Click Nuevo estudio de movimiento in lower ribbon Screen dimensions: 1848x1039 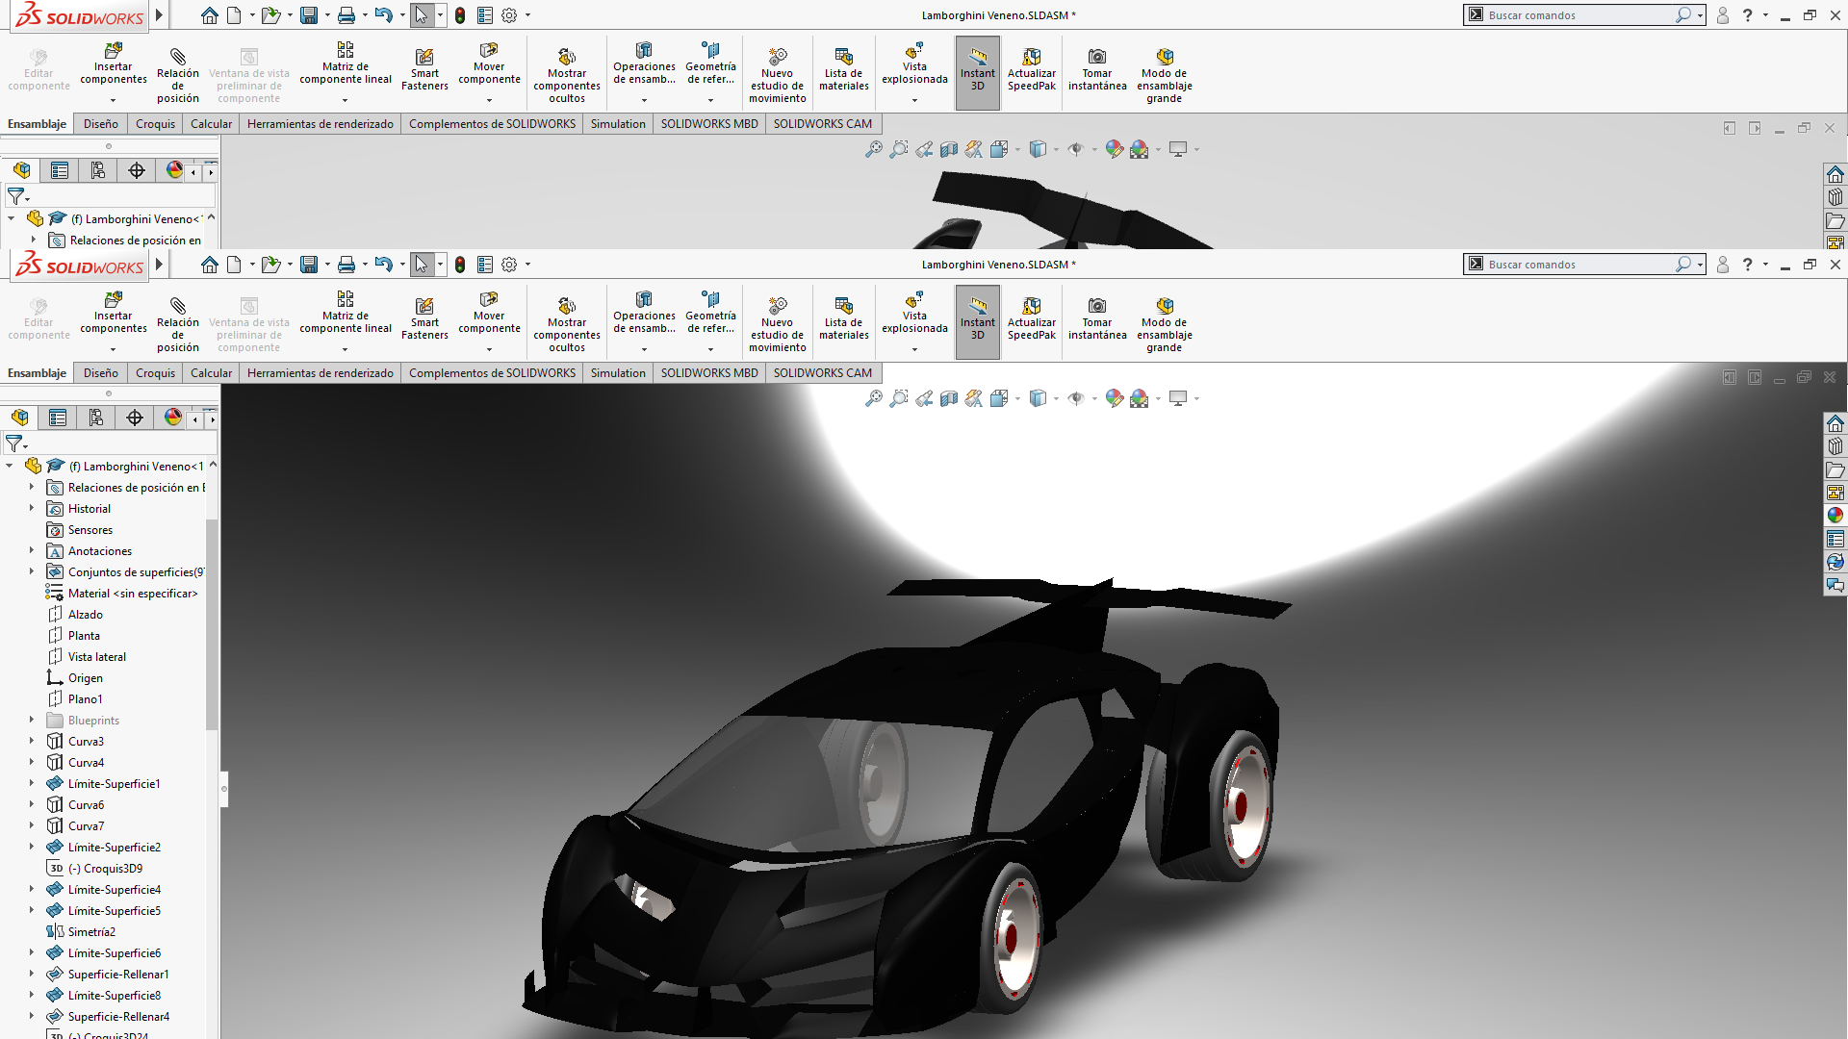click(x=778, y=325)
